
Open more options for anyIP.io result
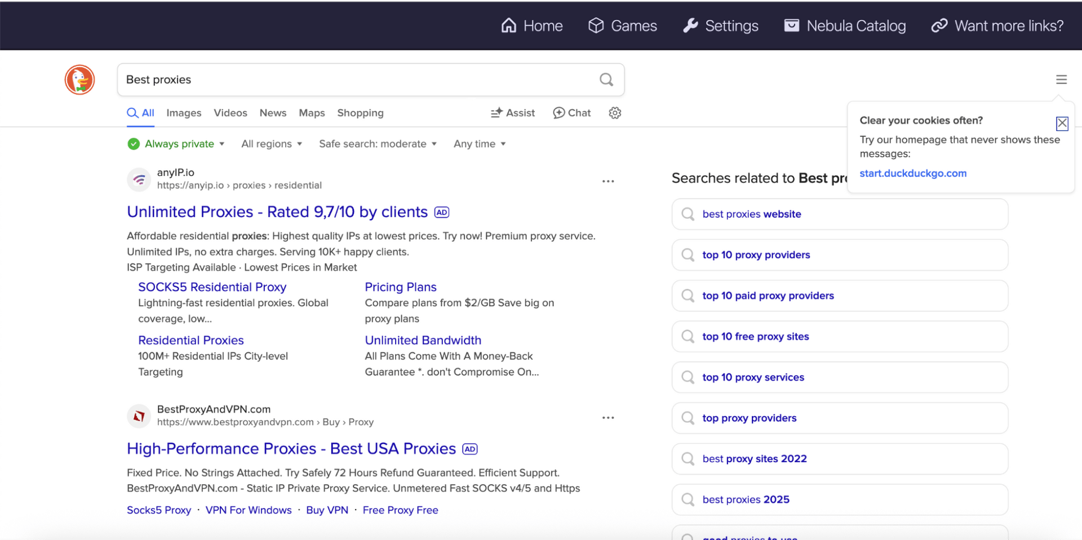(x=608, y=181)
